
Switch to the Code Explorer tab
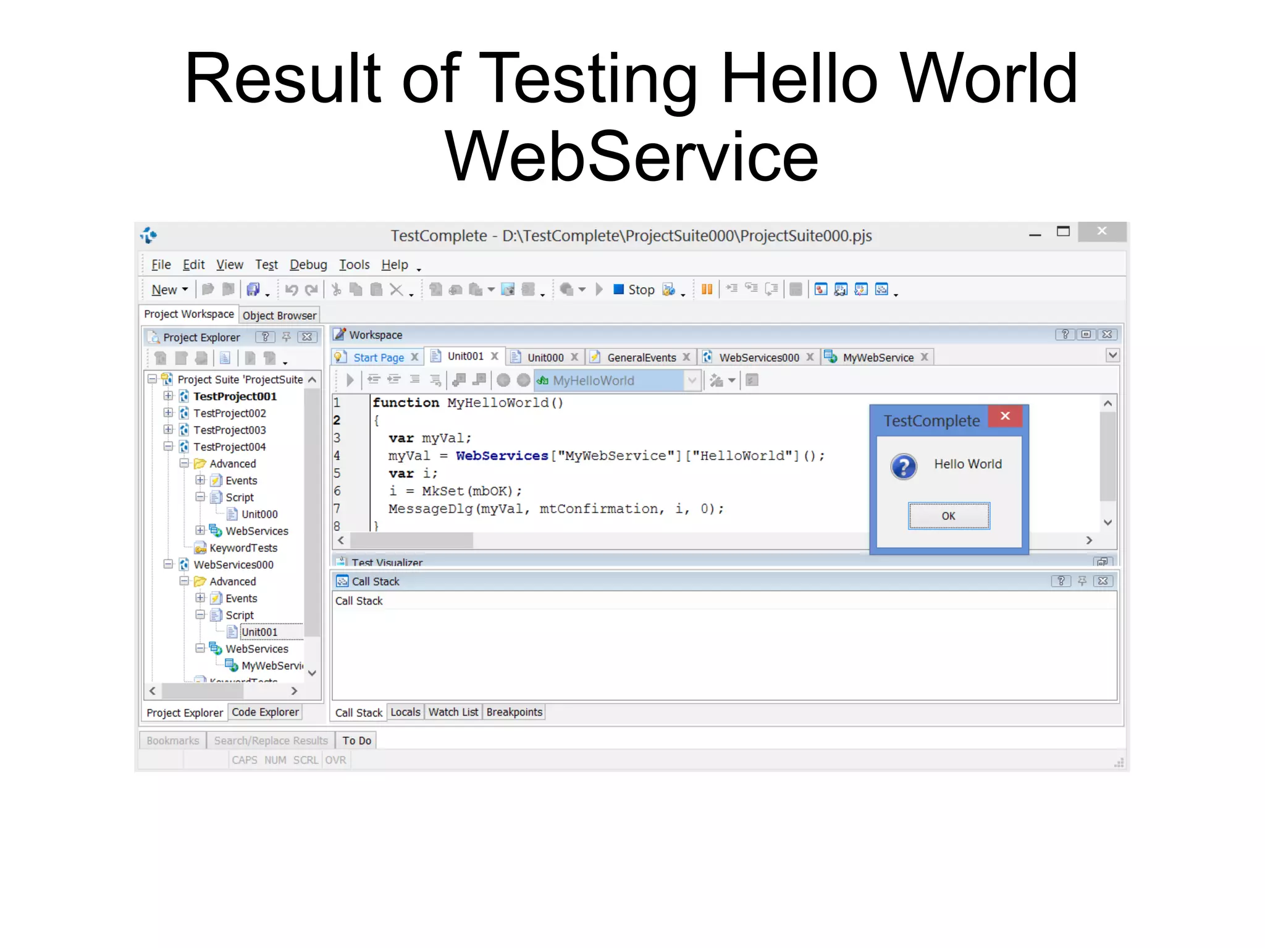point(265,712)
